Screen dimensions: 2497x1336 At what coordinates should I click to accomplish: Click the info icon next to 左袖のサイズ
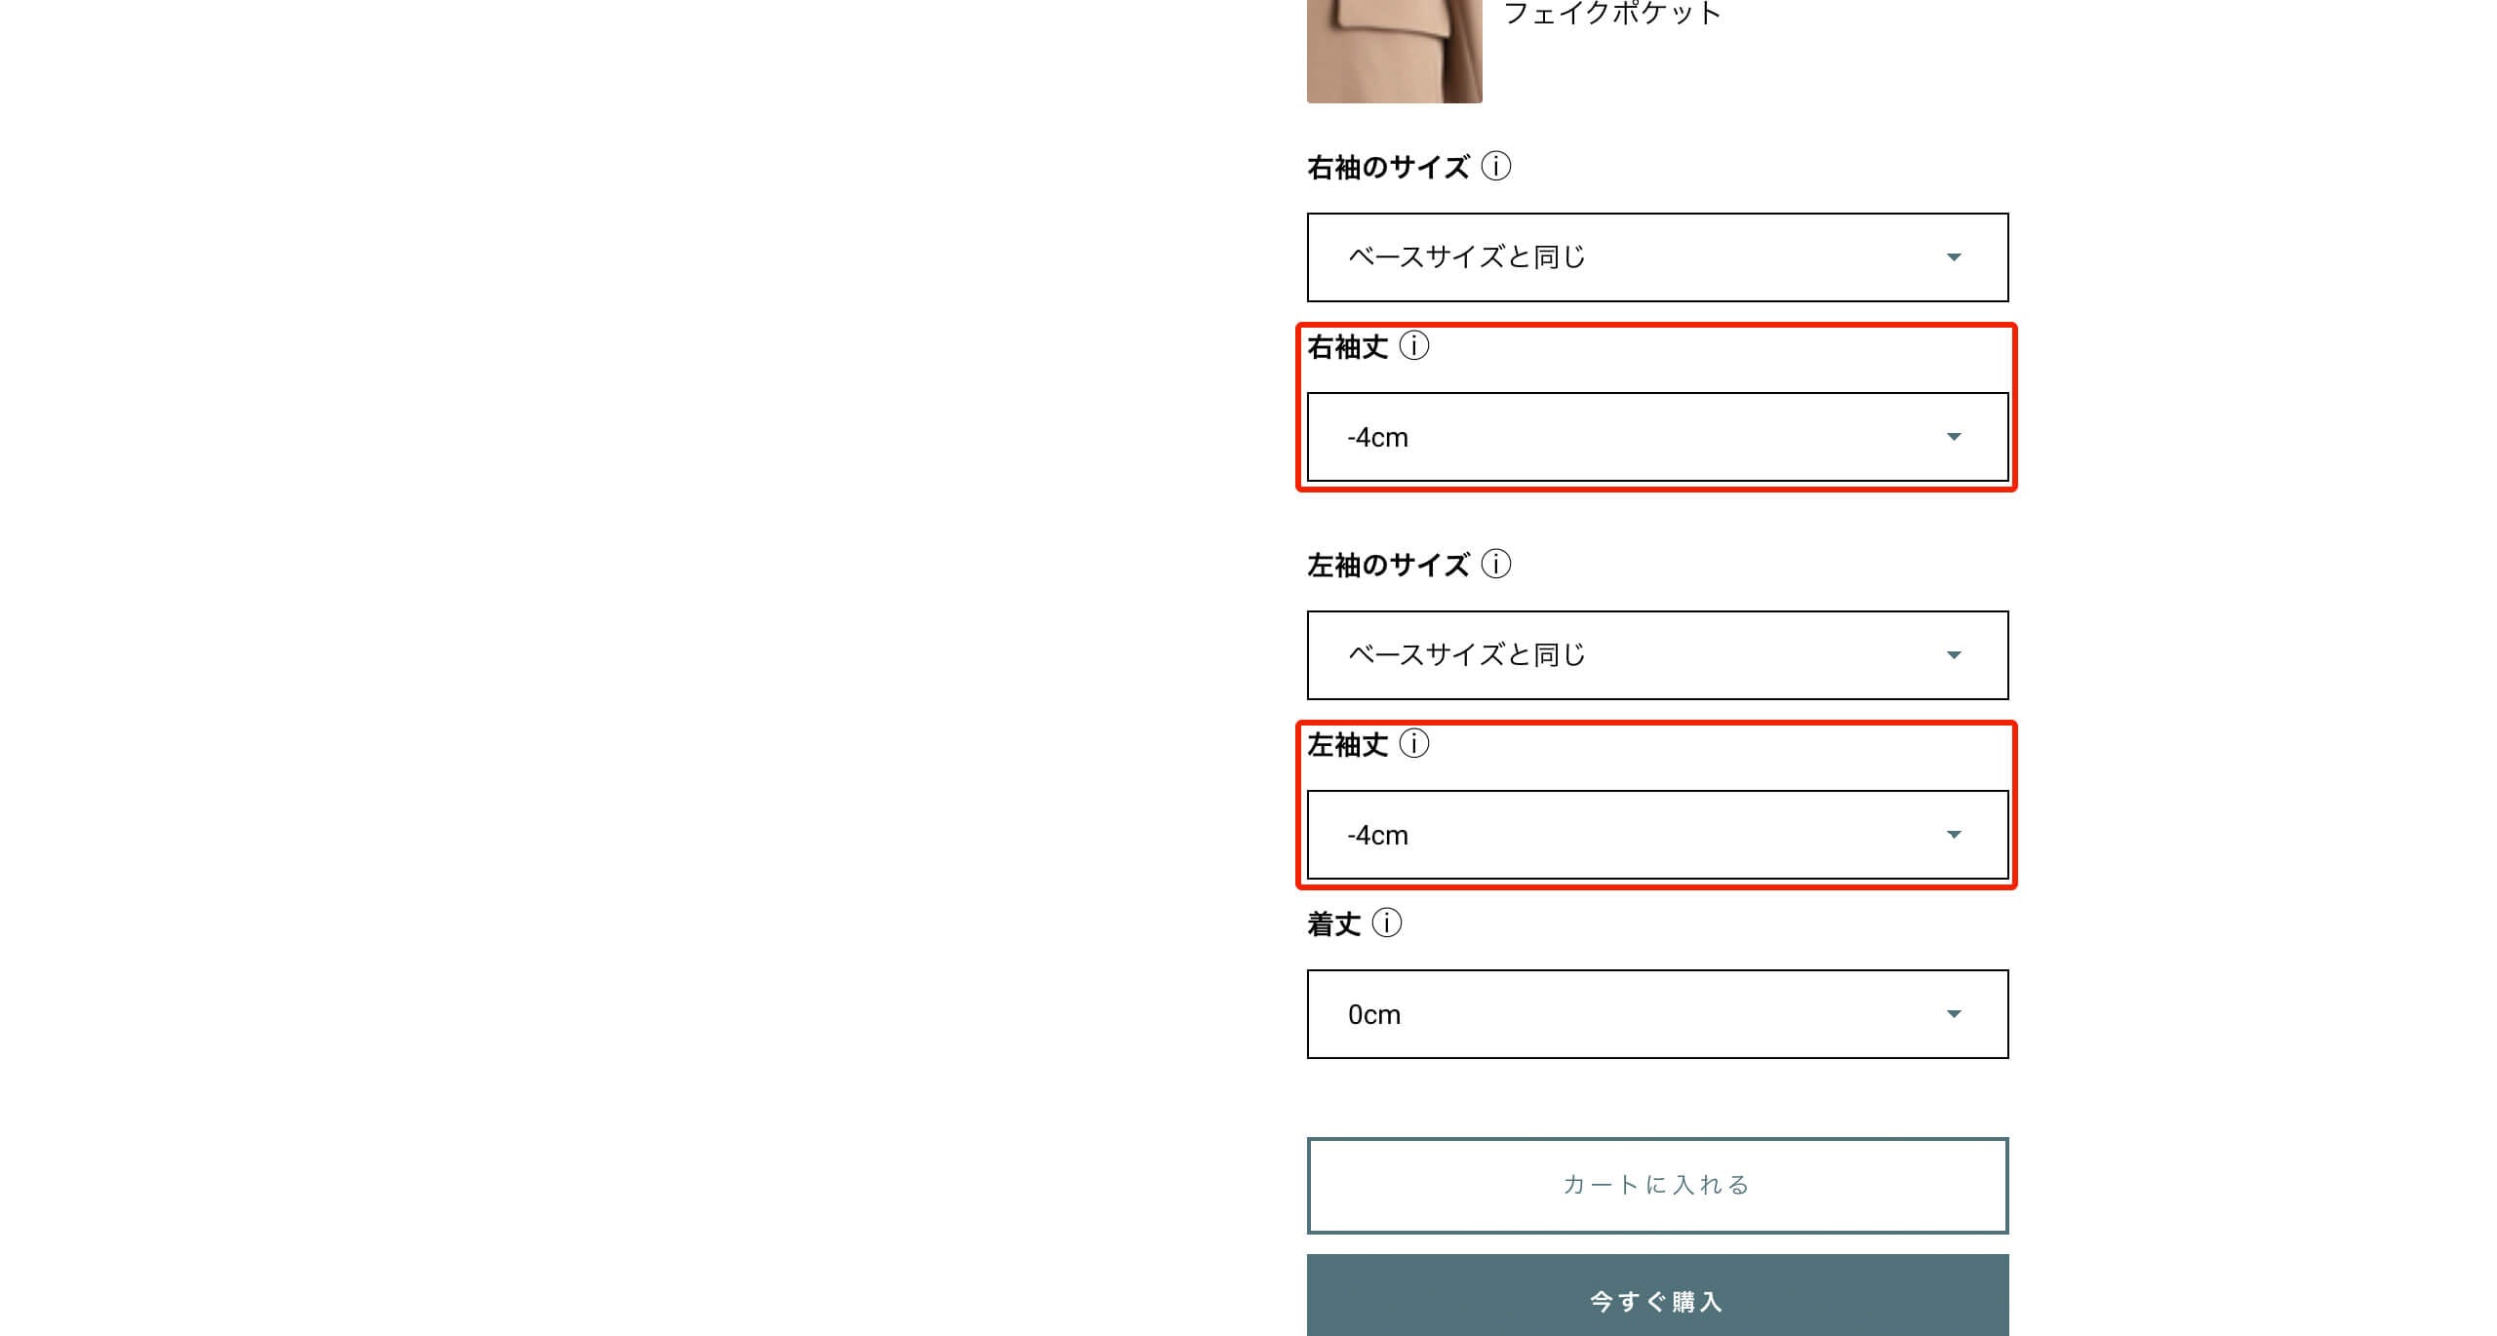(1494, 565)
